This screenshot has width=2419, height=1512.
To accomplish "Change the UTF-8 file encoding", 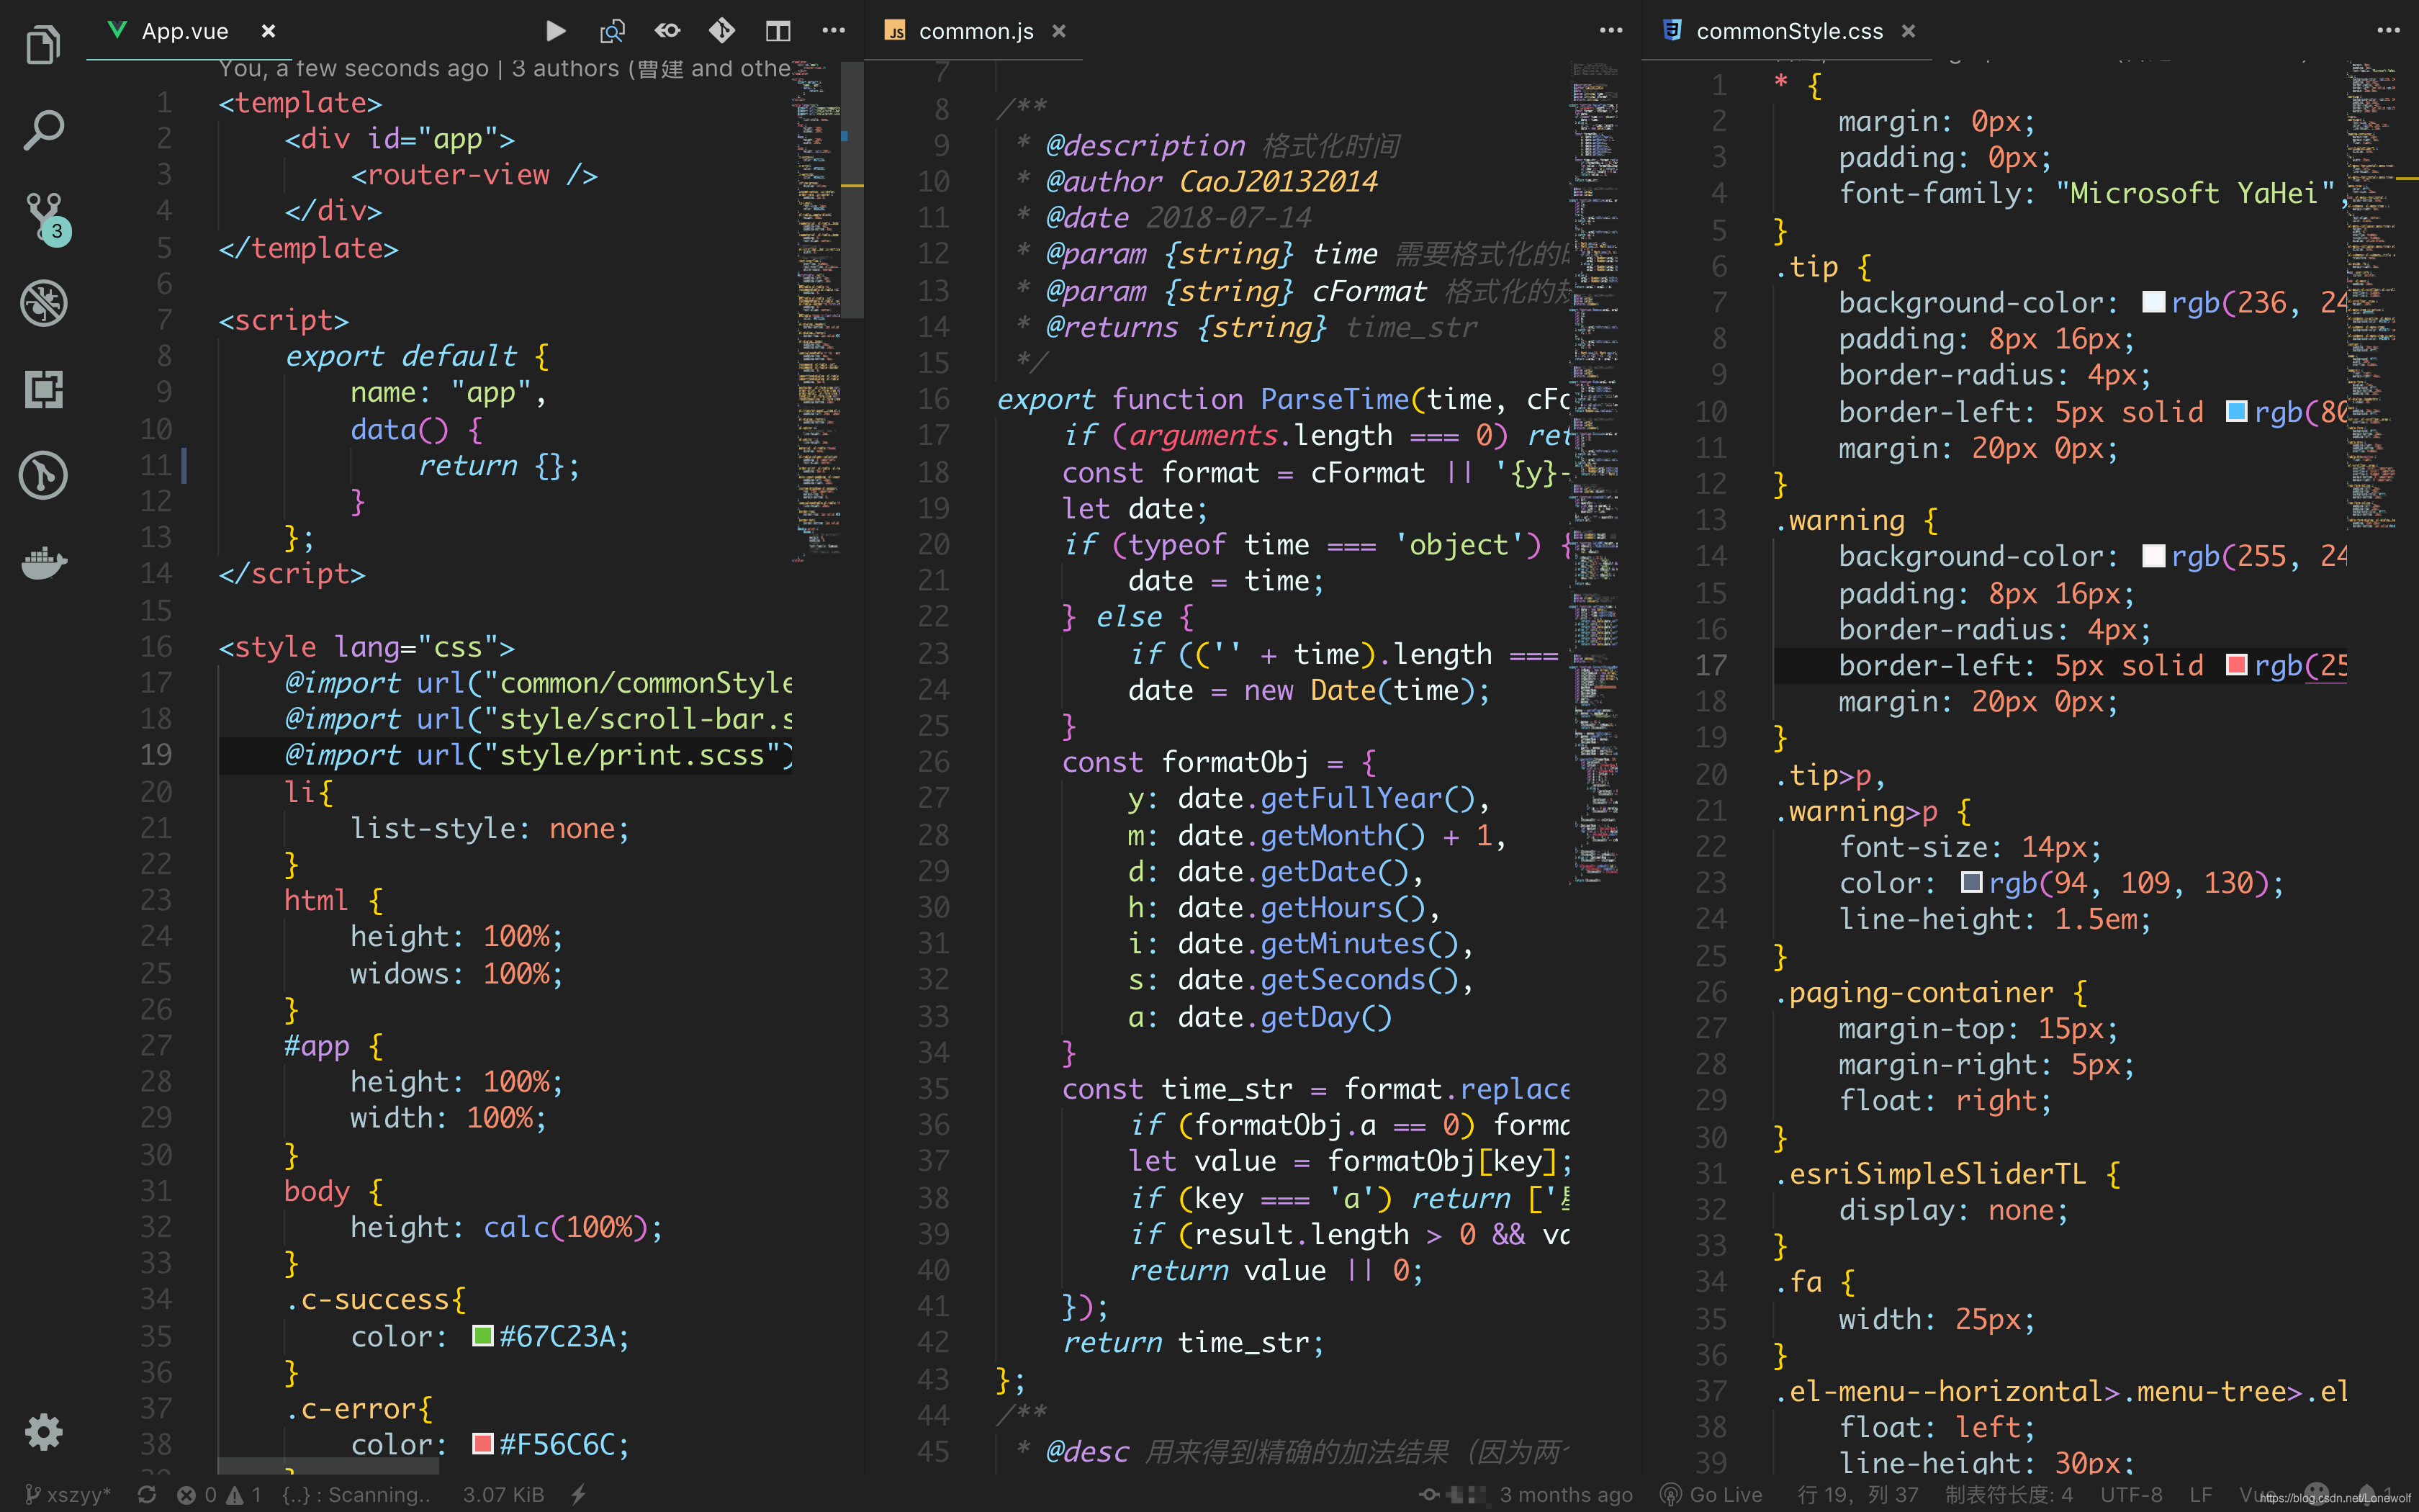I will [x=2131, y=1494].
